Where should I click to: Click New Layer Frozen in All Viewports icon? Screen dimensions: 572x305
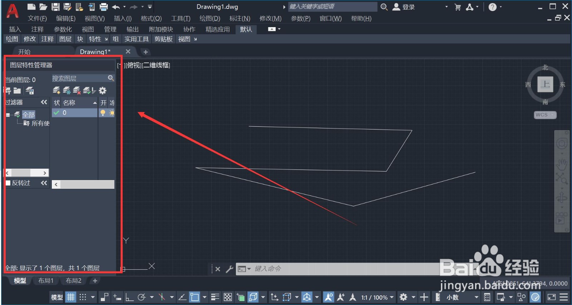pos(66,91)
